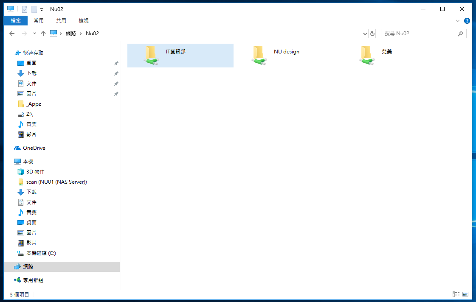The height and width of the screenshot is (302, 476).
Task: Switch to large icons view in status bar
Action: tap(465, 294)
